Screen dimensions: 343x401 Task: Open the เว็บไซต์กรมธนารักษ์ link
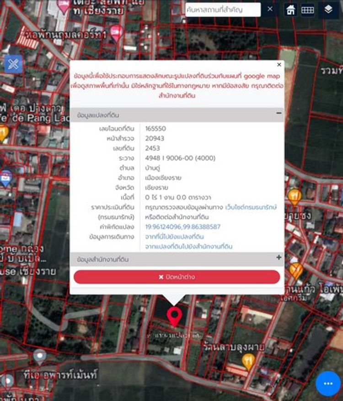pos(251,207)
